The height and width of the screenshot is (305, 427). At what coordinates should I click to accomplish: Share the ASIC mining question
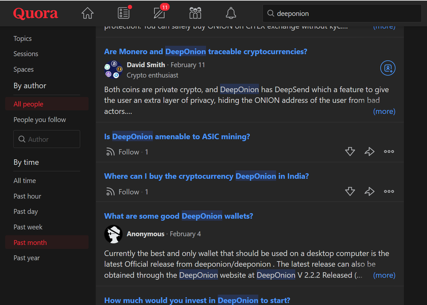point(370,152)
